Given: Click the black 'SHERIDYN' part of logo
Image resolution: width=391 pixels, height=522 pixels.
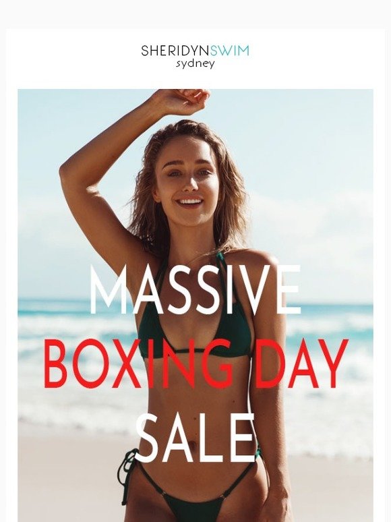Looking at the screenshot, I should click(176, 51).
